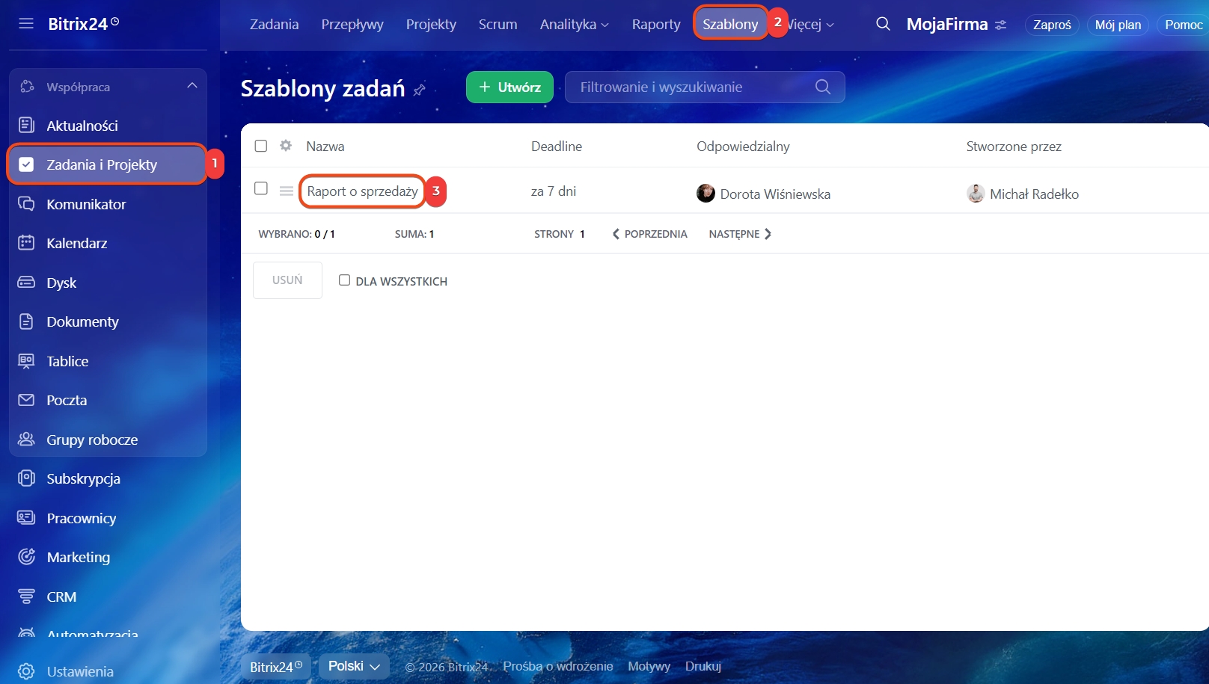Click the Raport o sprzedaży row menu icon
The image size is (1209, 684).
(287, 191)
